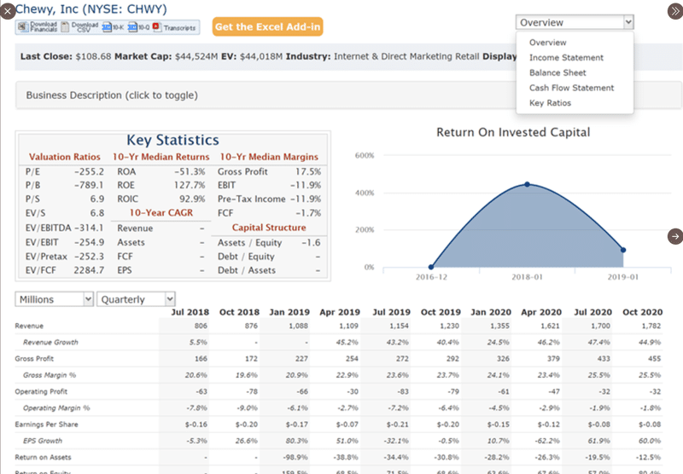The width and height of the screenshot is (683, 474).
Task: Click the 2016-12 data point on ROIC chart
Action: coord(431,267)
